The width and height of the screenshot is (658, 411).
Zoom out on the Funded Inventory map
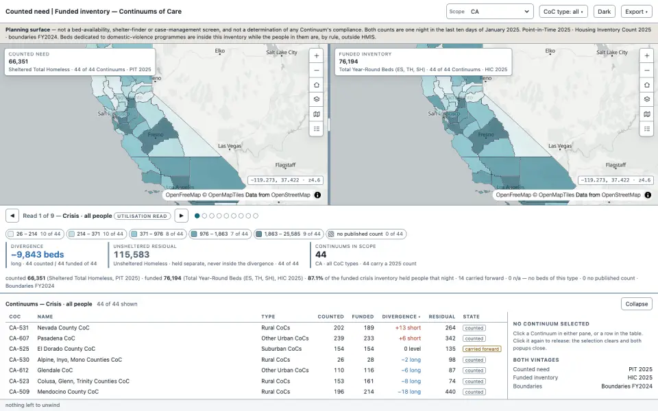point(646,70)
